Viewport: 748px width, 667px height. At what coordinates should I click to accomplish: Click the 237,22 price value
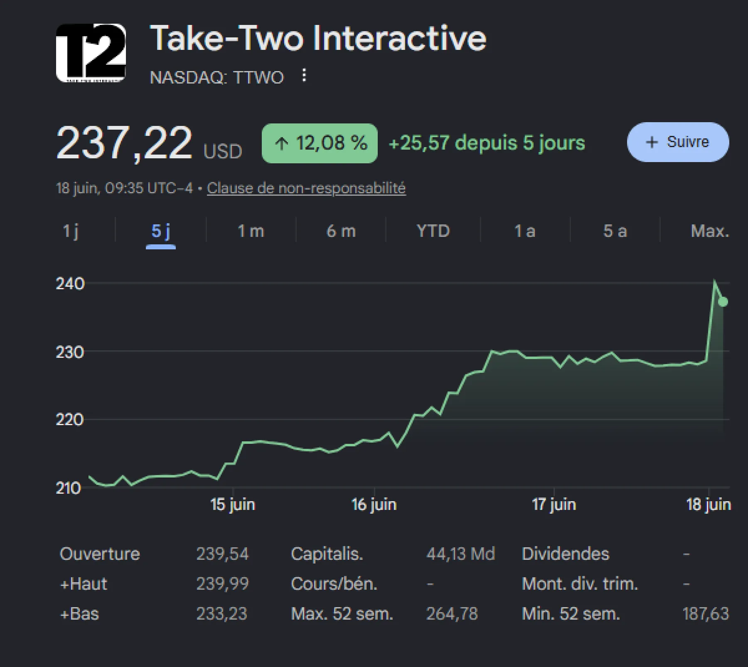tap(124, 143)
